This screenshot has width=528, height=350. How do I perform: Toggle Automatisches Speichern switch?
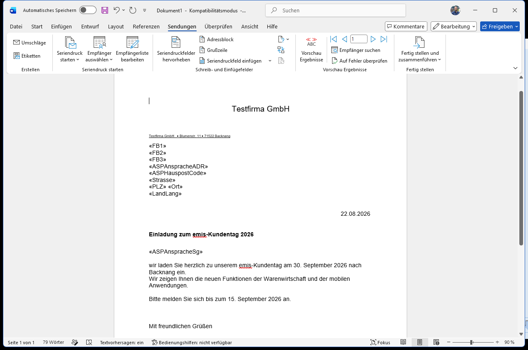[88, 10]
